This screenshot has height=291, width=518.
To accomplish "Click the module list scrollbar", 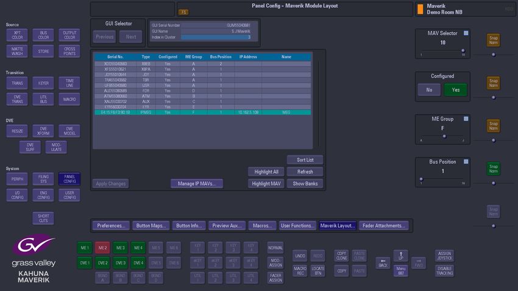I will click(319, 103).
